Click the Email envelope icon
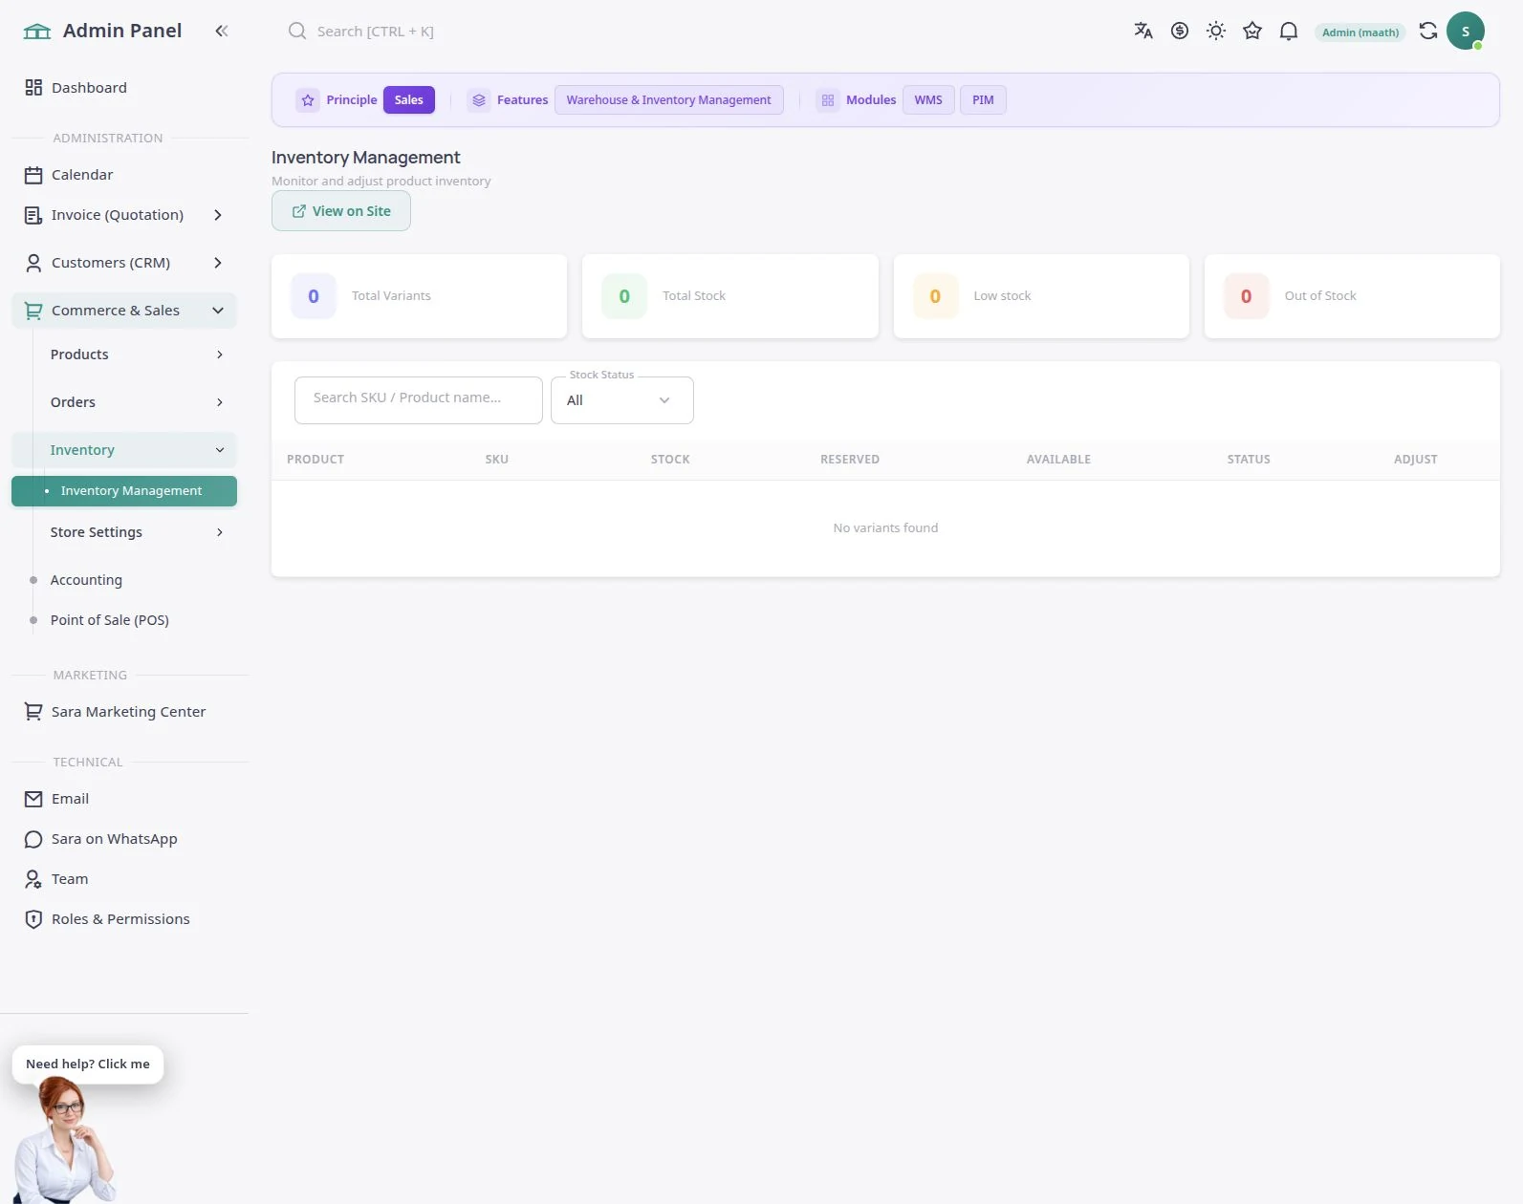 [33, 799]
